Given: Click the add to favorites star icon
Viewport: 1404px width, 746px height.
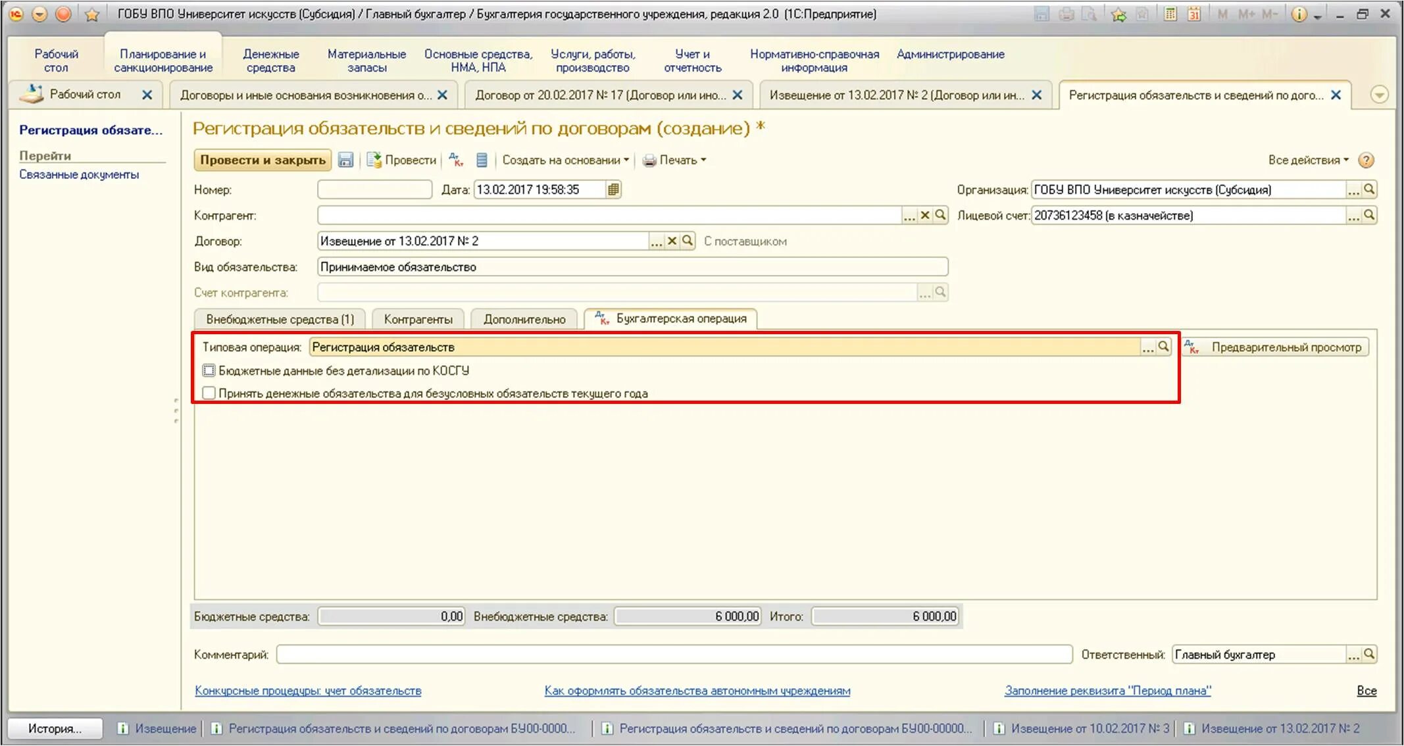Looking at the screenshot, I should coord(1118,14).
